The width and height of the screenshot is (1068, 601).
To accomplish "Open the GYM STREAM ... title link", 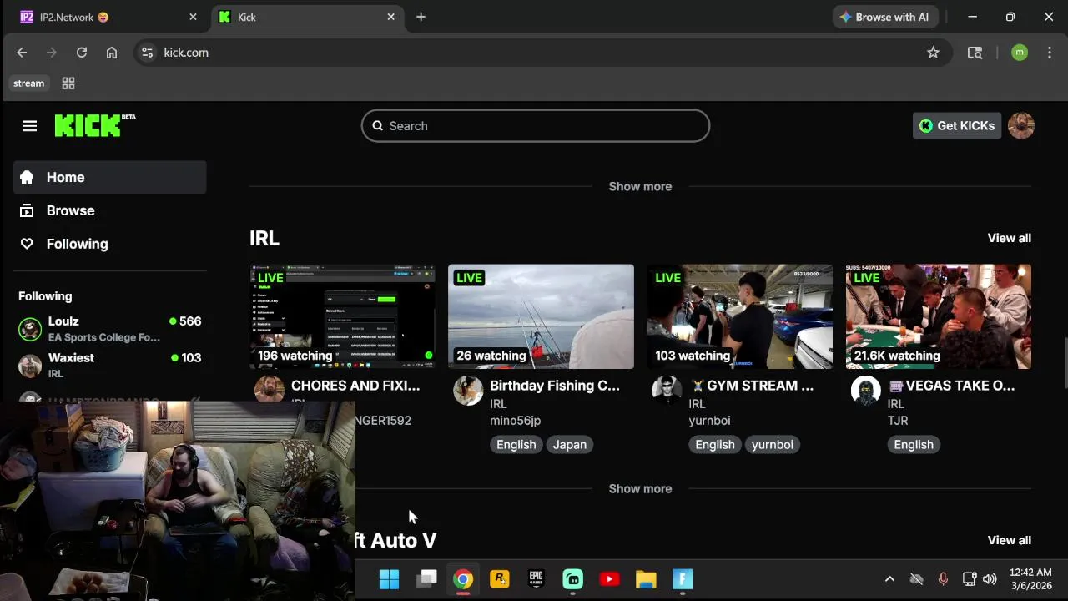I will [x=751, y=386].
